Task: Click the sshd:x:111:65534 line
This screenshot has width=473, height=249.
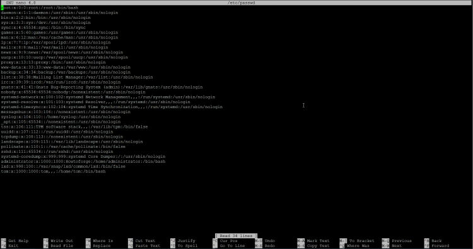Action: [x=57, y=152]
